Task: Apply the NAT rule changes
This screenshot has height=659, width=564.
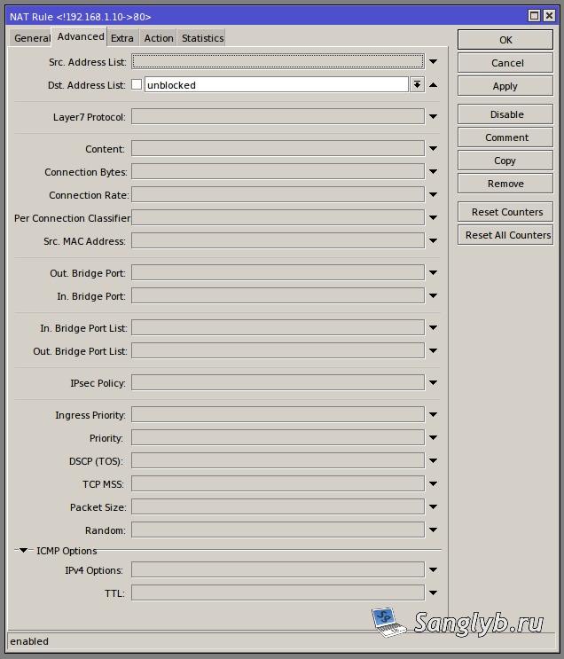Action: click(x=505, y=86)
